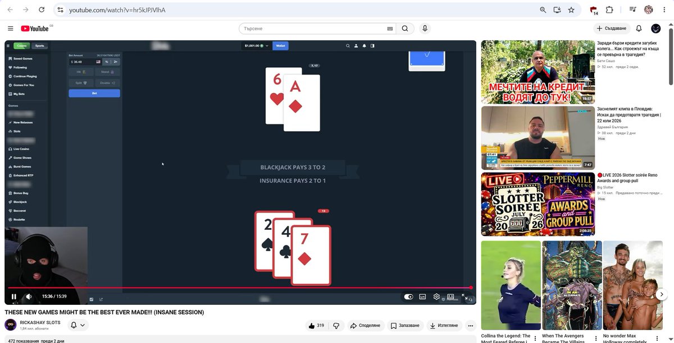Open the Chrome profile avatar
This screenshot has width=674, height=343.
(648, 10)
